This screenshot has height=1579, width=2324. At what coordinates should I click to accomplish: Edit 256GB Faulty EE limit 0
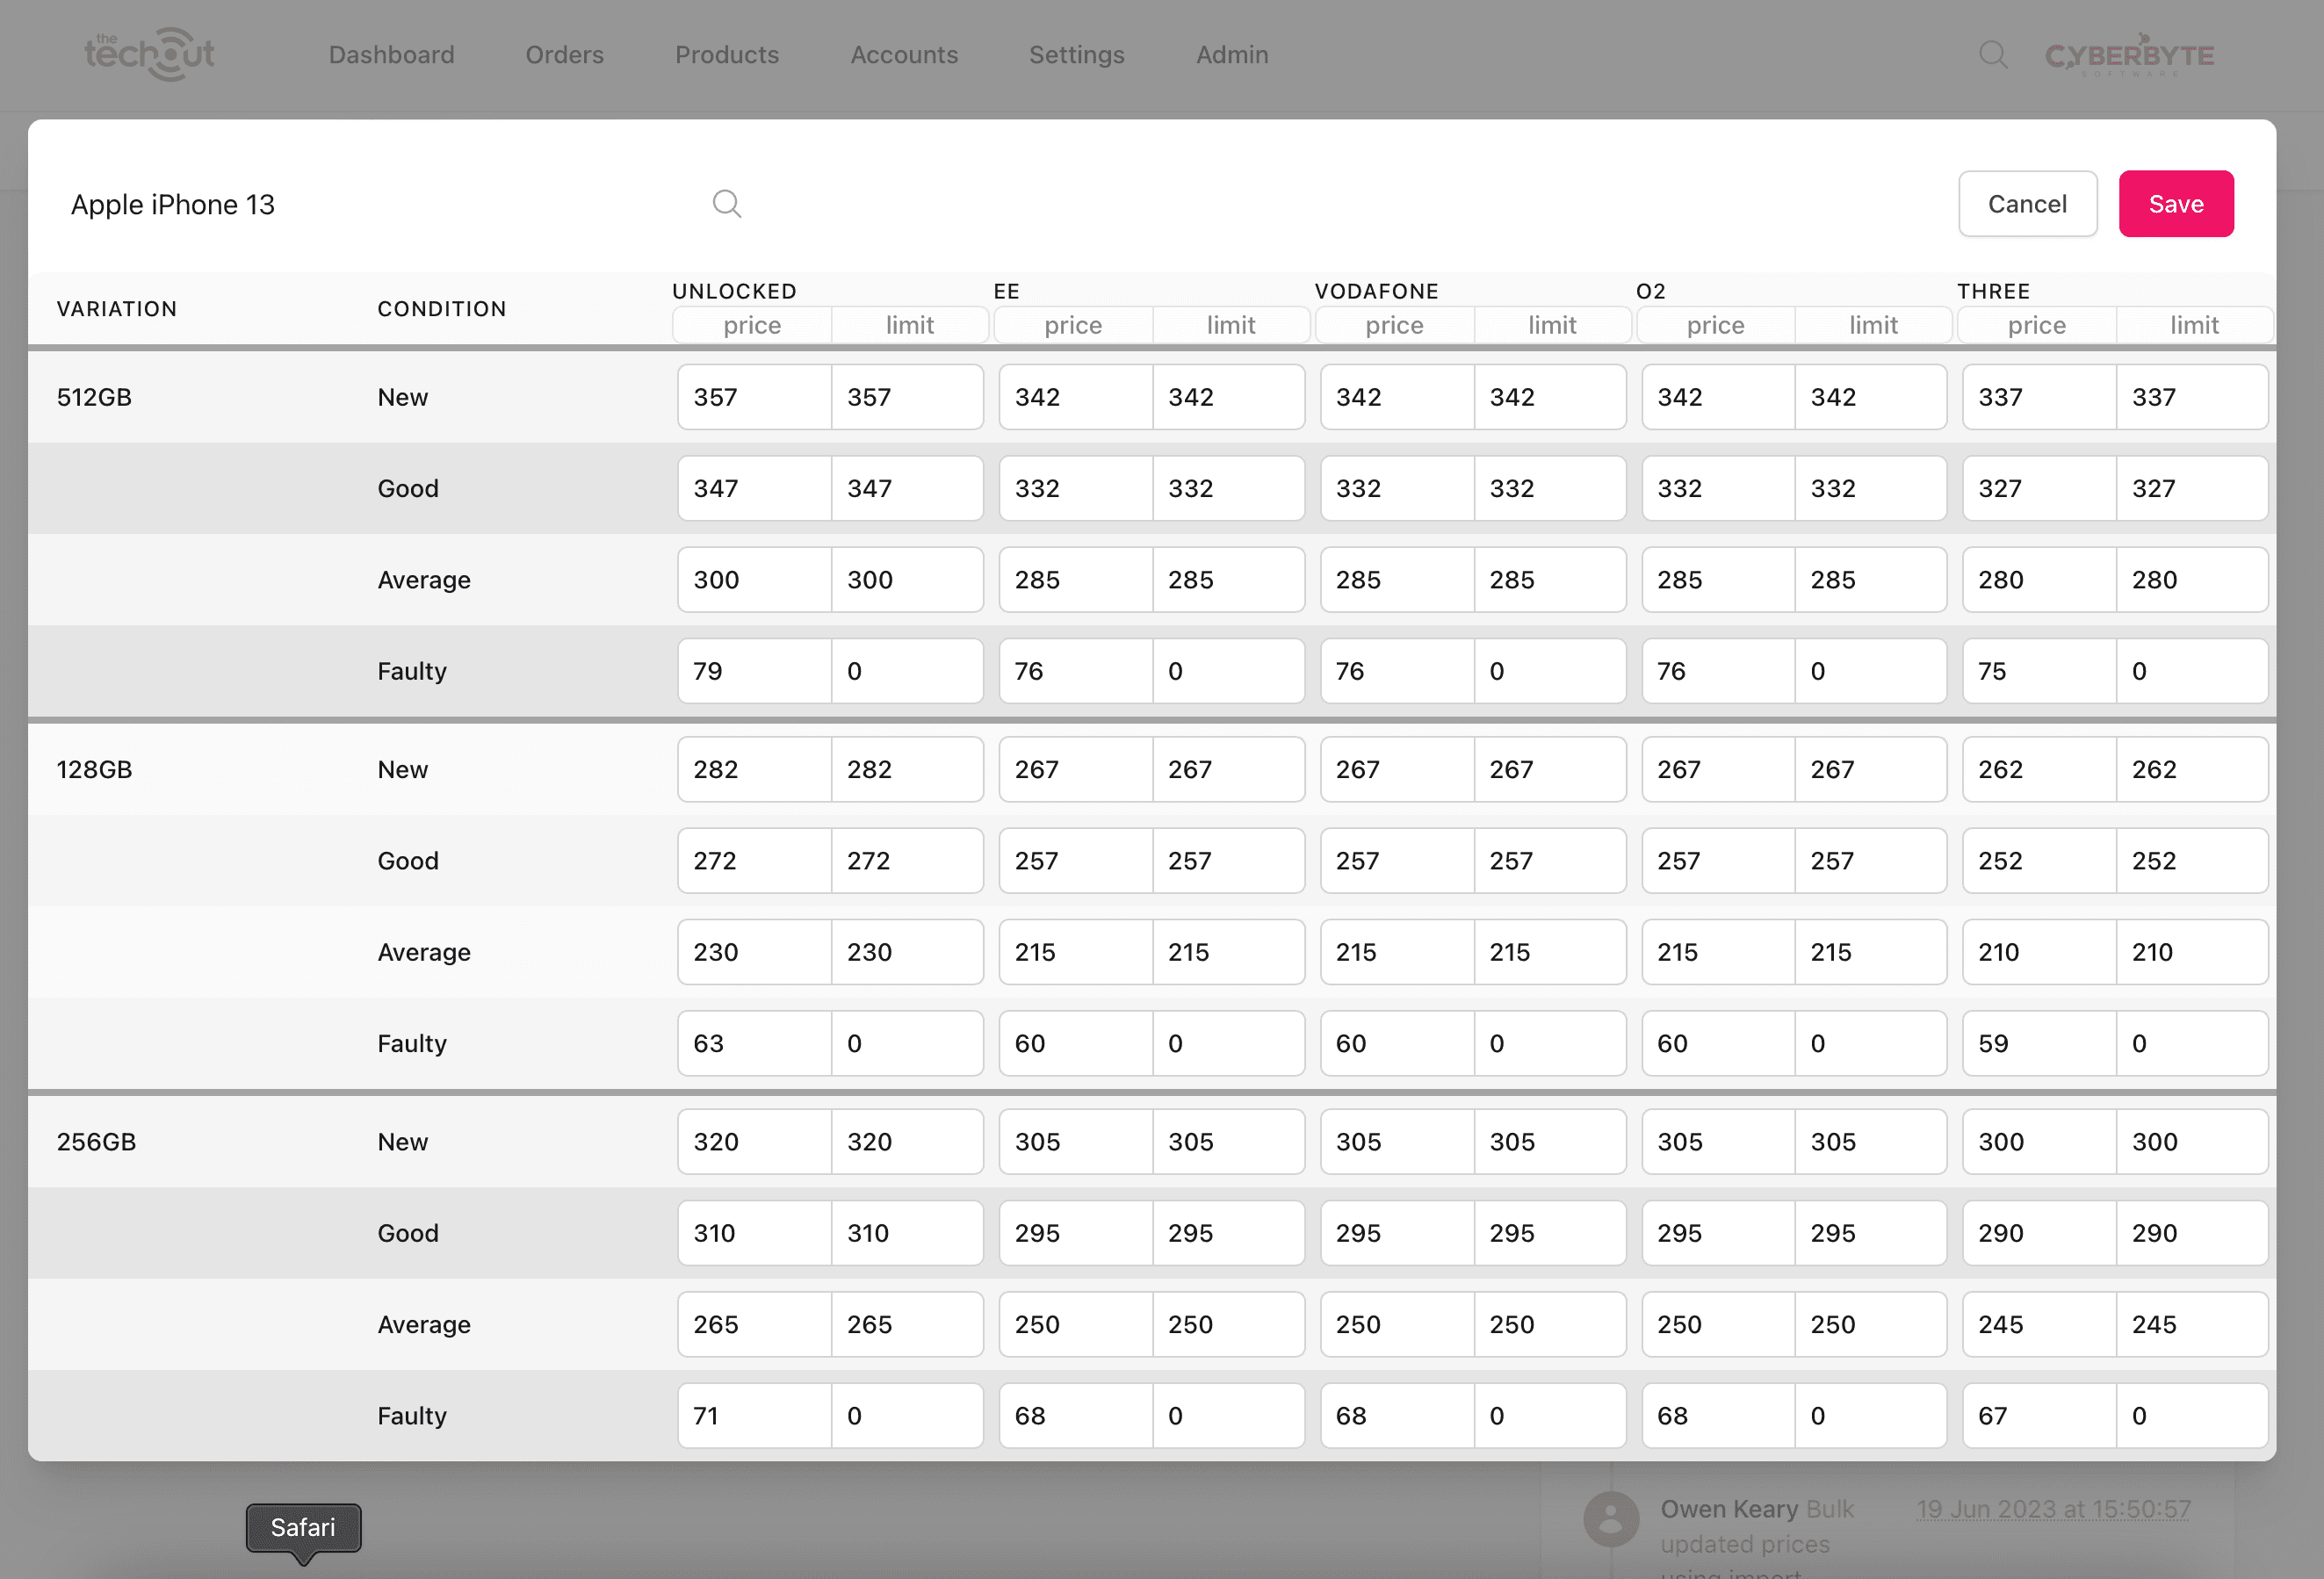pyautogui.click(x=1228, y=1416)
